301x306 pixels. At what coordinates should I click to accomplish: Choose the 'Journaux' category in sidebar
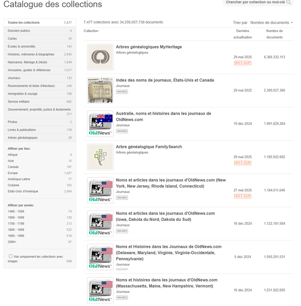(14, 78)
